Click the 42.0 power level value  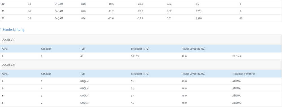click(x=184, y=56)
